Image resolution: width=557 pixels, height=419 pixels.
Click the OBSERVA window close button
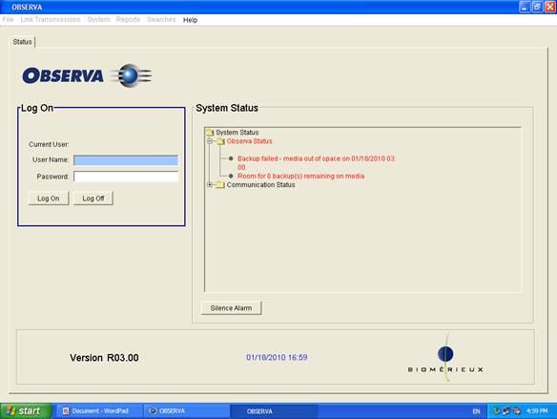tap(549, 7)
